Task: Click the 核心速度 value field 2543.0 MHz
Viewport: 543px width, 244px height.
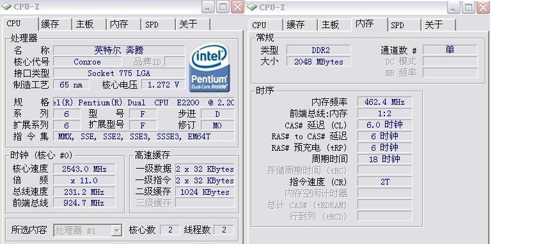Action: [x=84, y=169]
